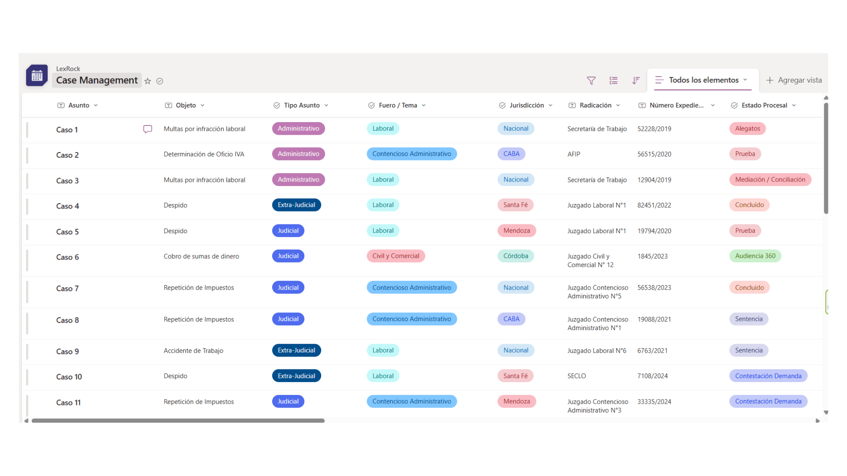
Task: Expand Jurisdicción column header menu
Action: 551,105
